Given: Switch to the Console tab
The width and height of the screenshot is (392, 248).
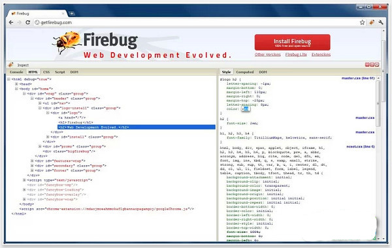Looking at the screenshot, I should 16,72.
